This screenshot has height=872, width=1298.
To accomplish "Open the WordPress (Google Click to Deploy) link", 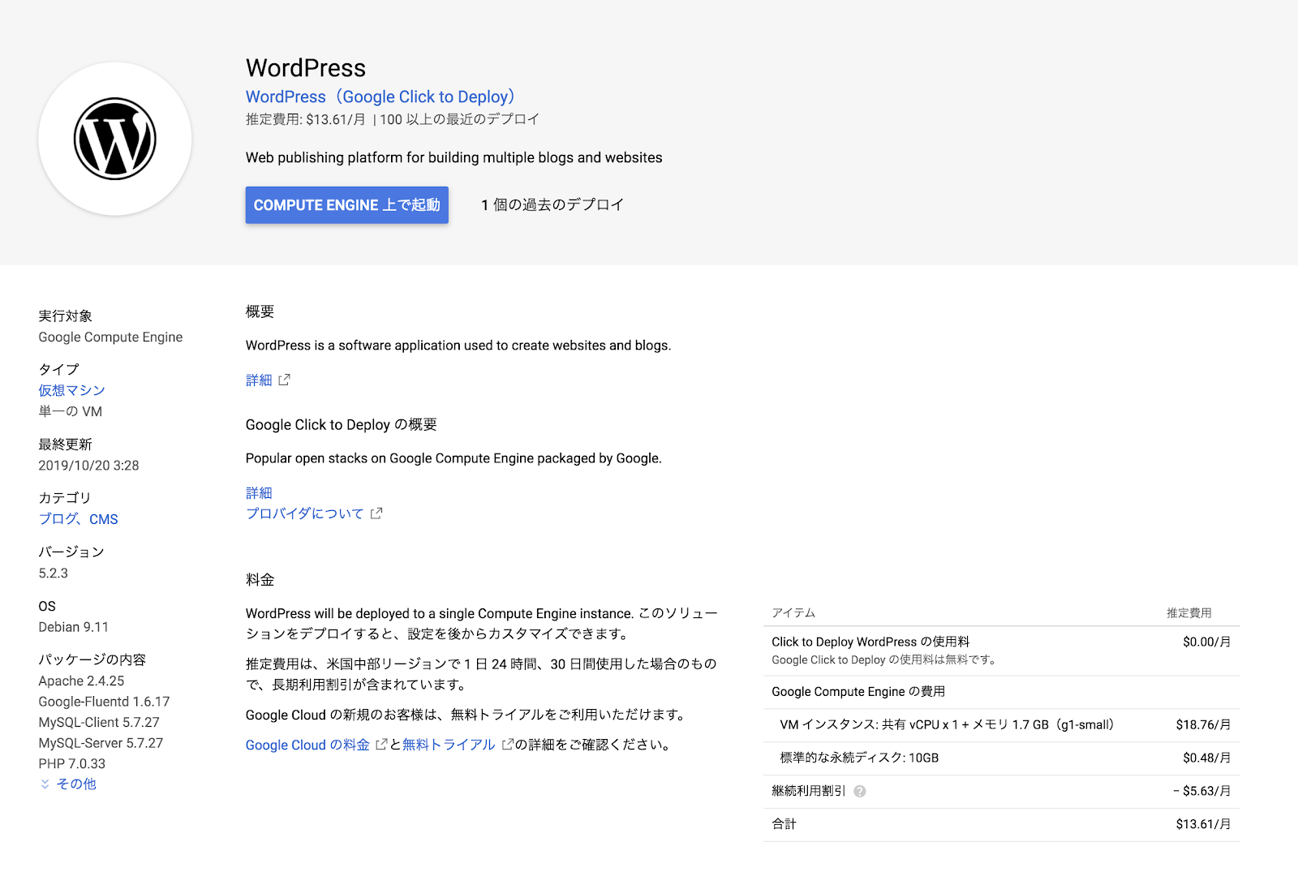I will (x=380, y=97).
